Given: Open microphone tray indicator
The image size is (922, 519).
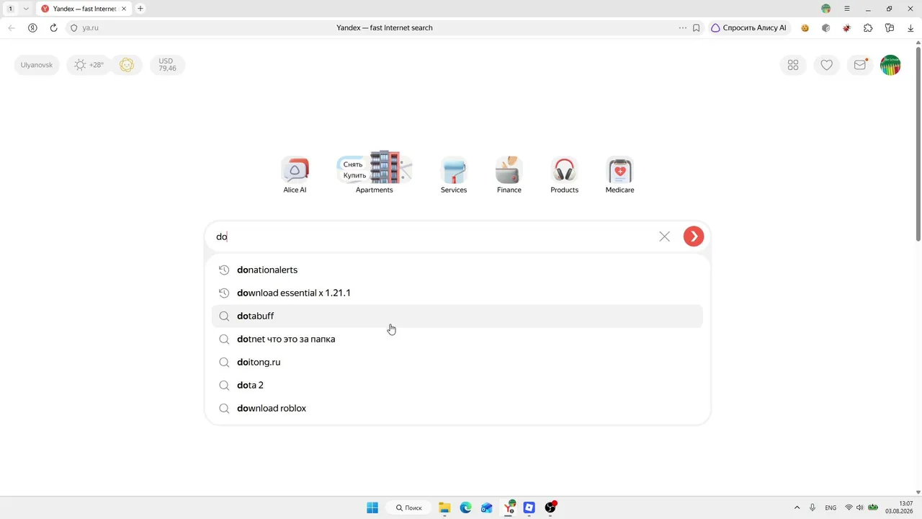Looking at the screenshot, I should [x=813, y=507].
